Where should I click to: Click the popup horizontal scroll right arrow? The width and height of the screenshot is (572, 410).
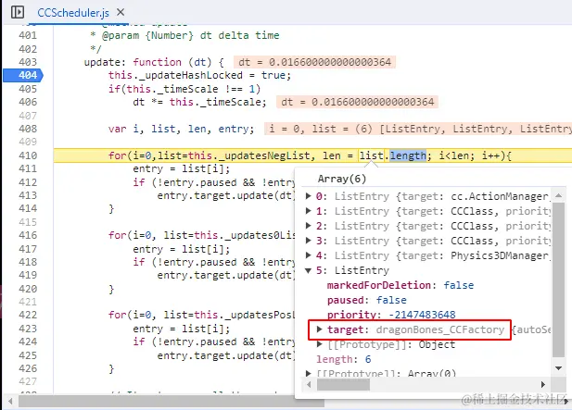543,384
